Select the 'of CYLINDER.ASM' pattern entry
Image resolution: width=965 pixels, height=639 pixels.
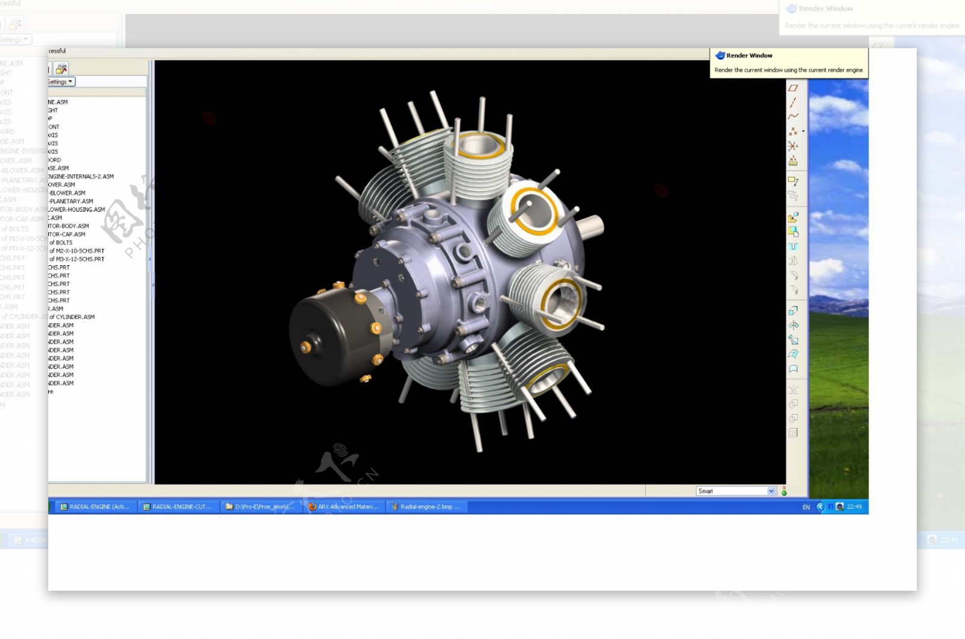[72, 317]
